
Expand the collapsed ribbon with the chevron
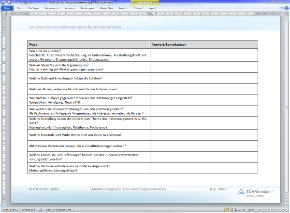coord(281,8)
